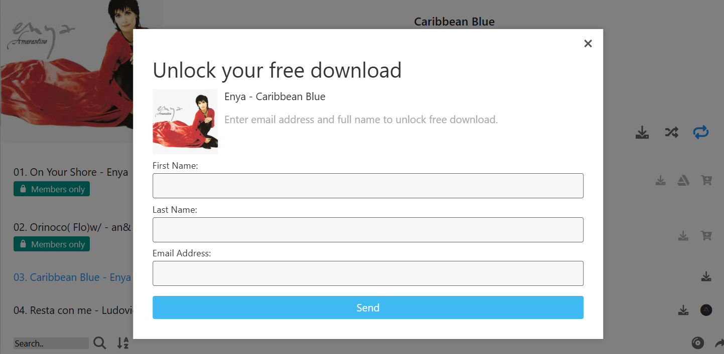The height and width of the screenshot is (354, 724).
Task: Click the album thumbnail in the dialog
Action: (x=185, y=122)
